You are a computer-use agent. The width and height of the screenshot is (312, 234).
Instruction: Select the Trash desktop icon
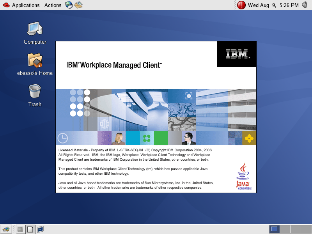(x=35, y=96)
